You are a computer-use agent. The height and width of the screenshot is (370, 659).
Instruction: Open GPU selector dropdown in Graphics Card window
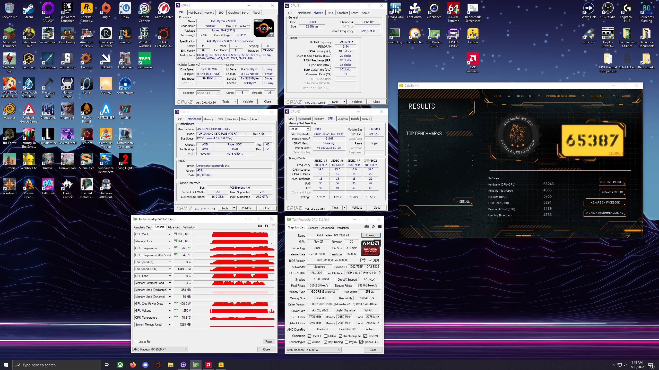[314, 350]
